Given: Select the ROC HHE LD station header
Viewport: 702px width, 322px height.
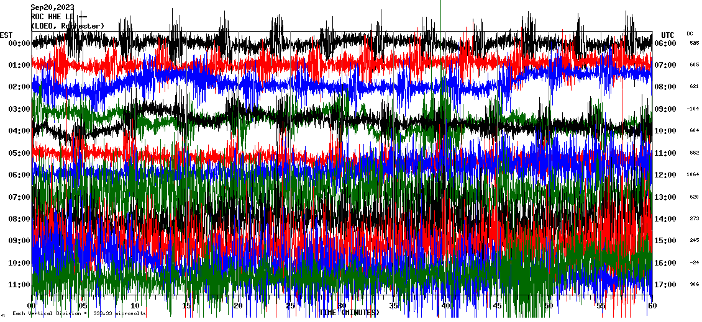Looking at the screenshot, I should coord(59,17).
